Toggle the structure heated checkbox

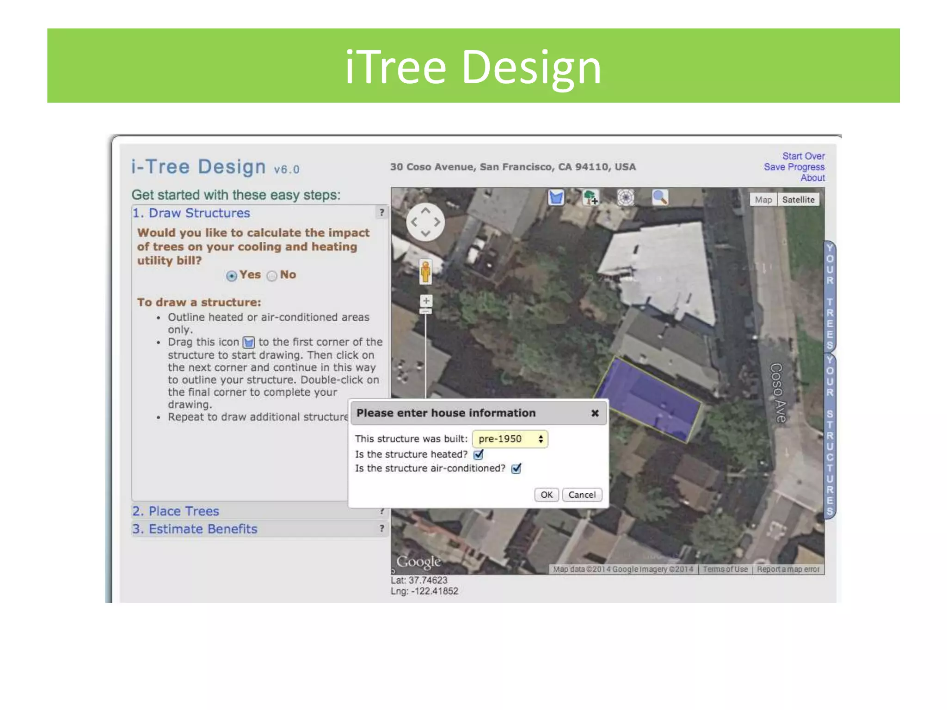(479, 455)
